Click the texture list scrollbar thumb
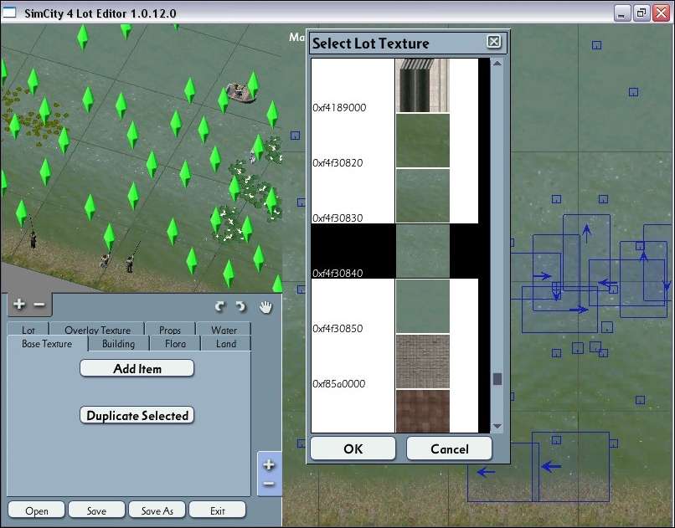 click(x=497, y=379)
